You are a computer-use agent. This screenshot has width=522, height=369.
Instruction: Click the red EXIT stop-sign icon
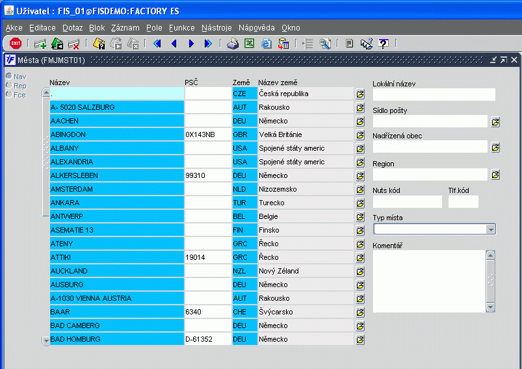pos(16,44)
